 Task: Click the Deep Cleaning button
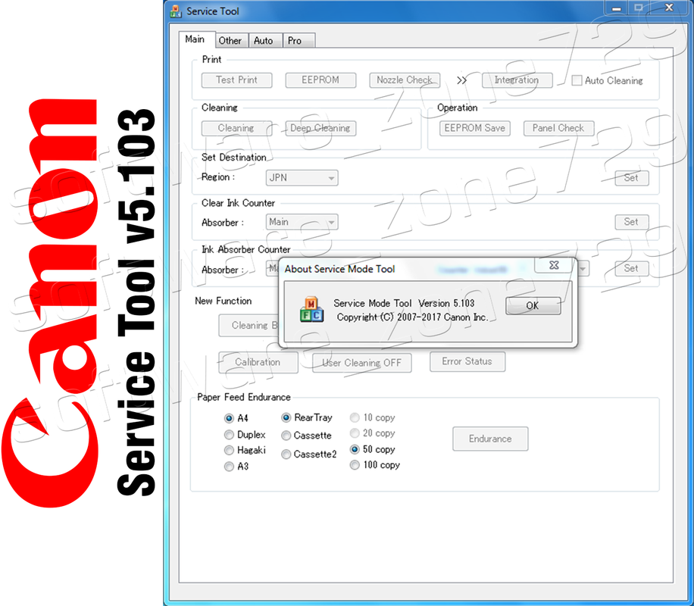[x=320, y=128]
